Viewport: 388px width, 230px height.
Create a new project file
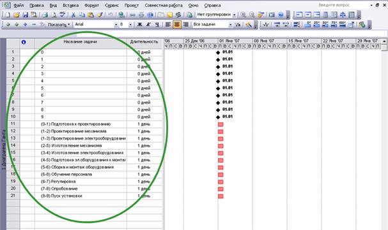(8, 15)
